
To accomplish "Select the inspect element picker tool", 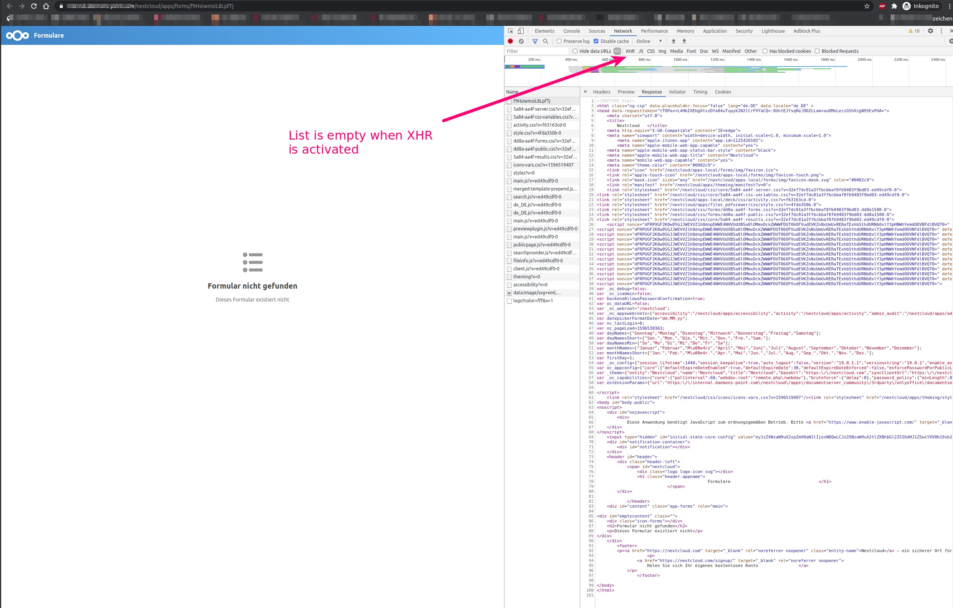I will click(510, 31).
